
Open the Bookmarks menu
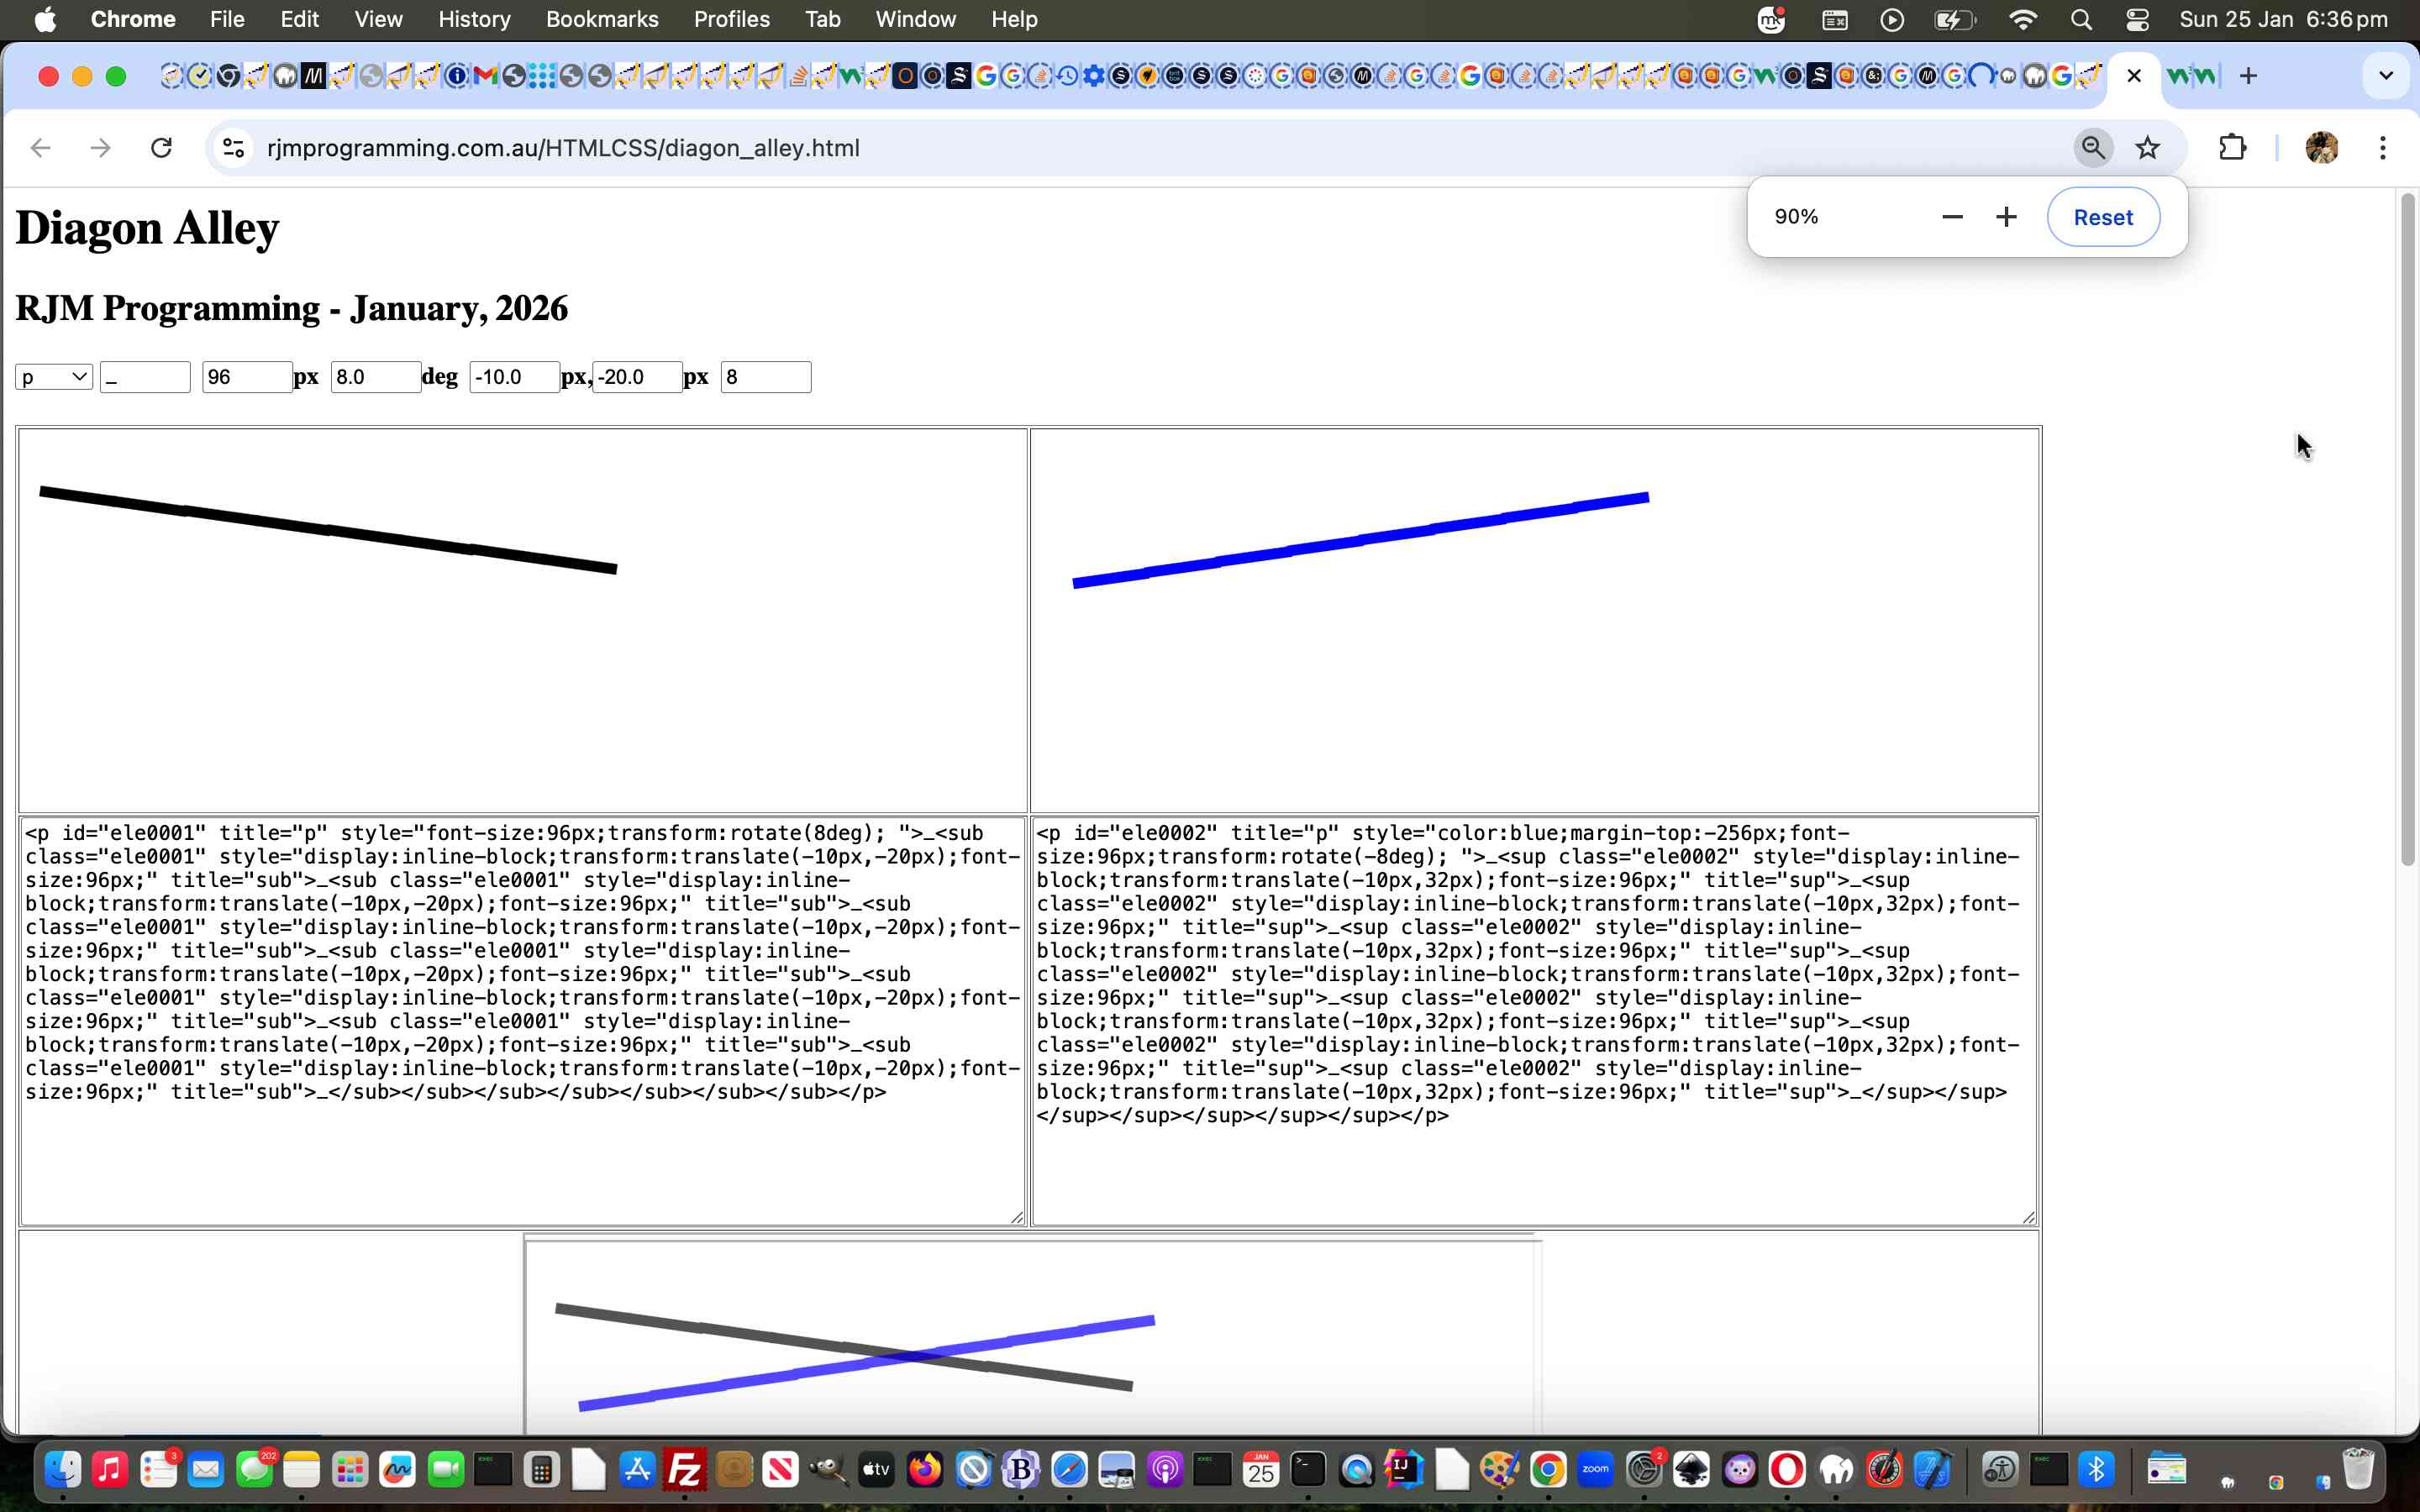[x=602, y=19]
